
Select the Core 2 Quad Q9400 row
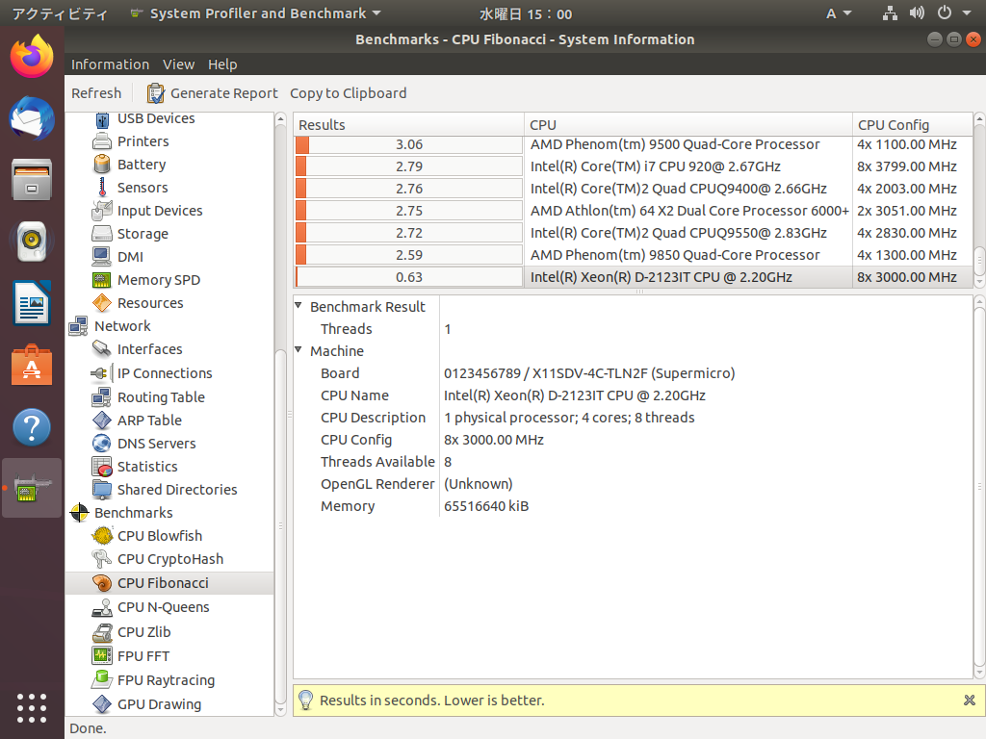634,189
